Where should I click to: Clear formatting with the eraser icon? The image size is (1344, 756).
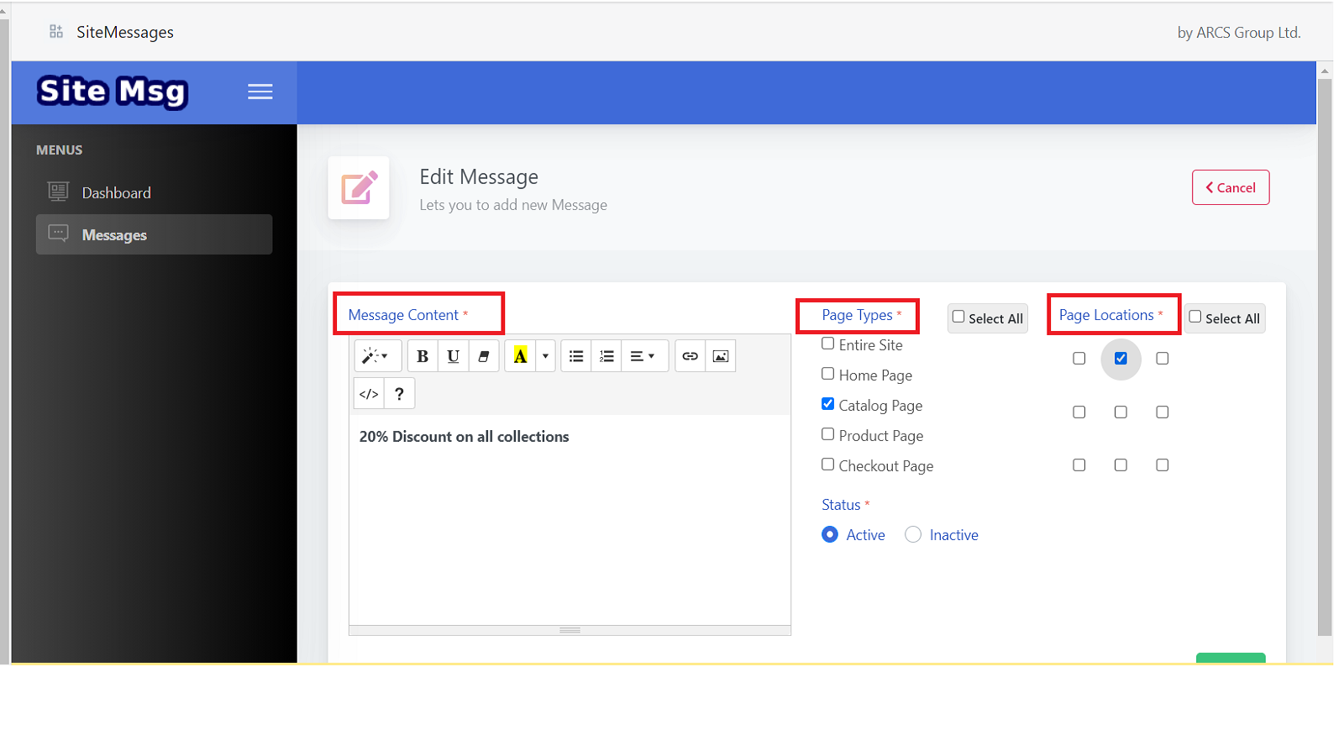(x=483, y=355)
